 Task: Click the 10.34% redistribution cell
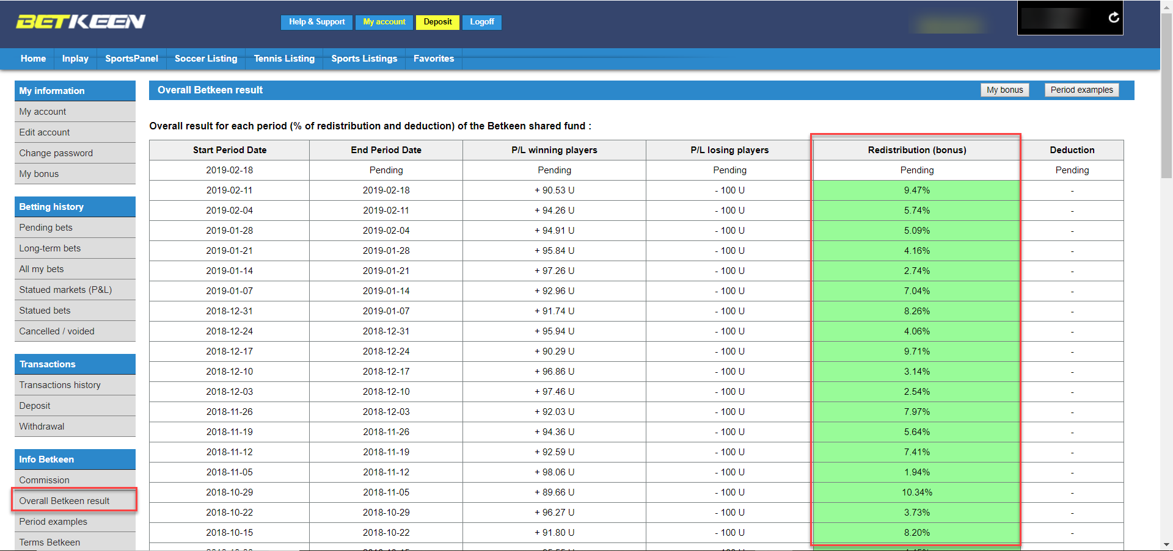tap(917, 492)
